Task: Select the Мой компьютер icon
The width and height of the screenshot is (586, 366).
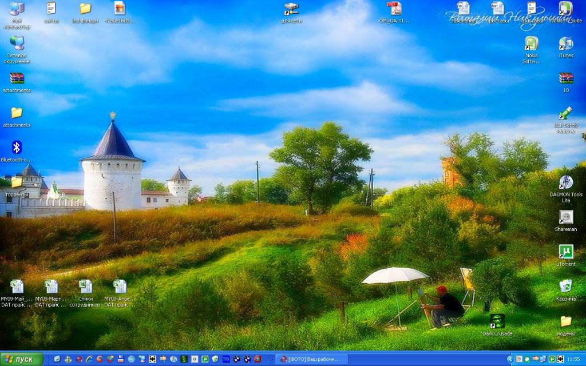Action: coord(17,9)
